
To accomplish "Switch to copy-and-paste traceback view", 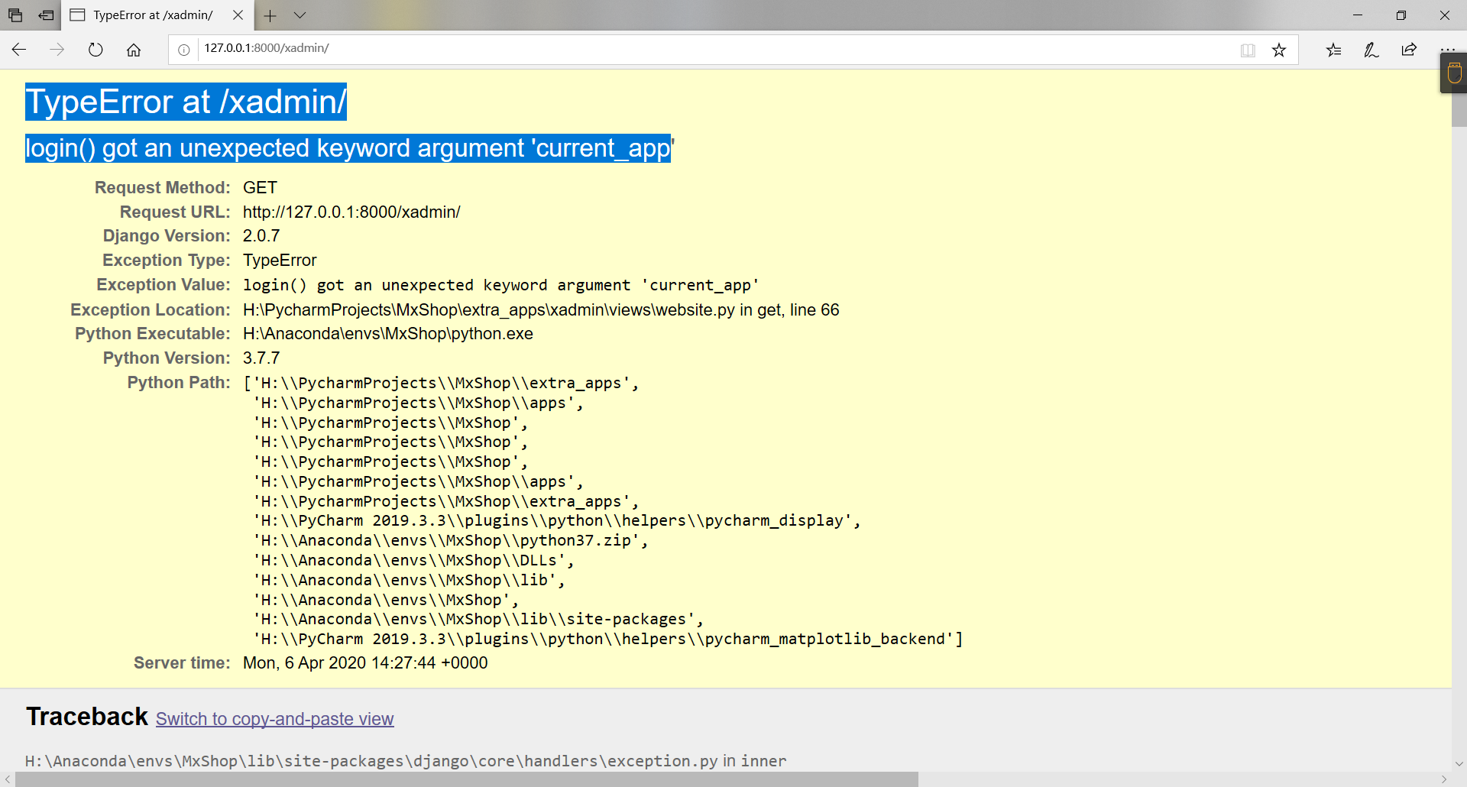I will click(x=274, y=719).
